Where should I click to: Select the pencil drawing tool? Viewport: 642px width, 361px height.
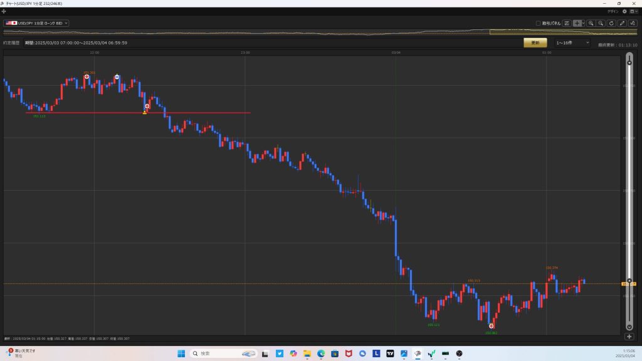(x=622, y=23)
